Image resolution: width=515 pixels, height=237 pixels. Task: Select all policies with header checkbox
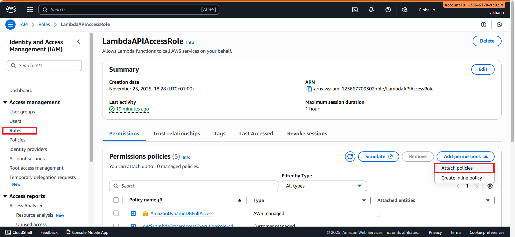point(116,200)
